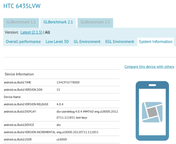Show the GL Environment section
This screenshot has width=176, height=144.
[87, 42]
